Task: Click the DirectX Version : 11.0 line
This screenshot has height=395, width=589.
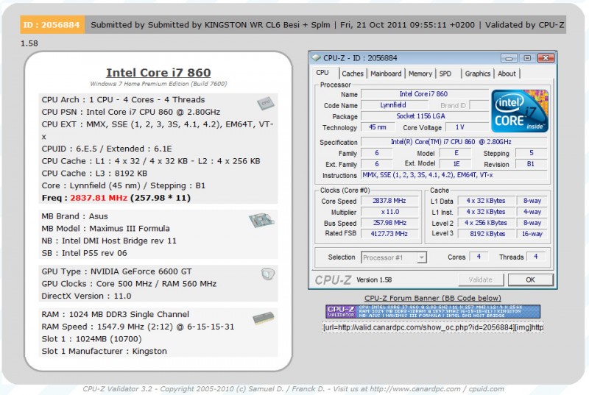Action: 86,296
